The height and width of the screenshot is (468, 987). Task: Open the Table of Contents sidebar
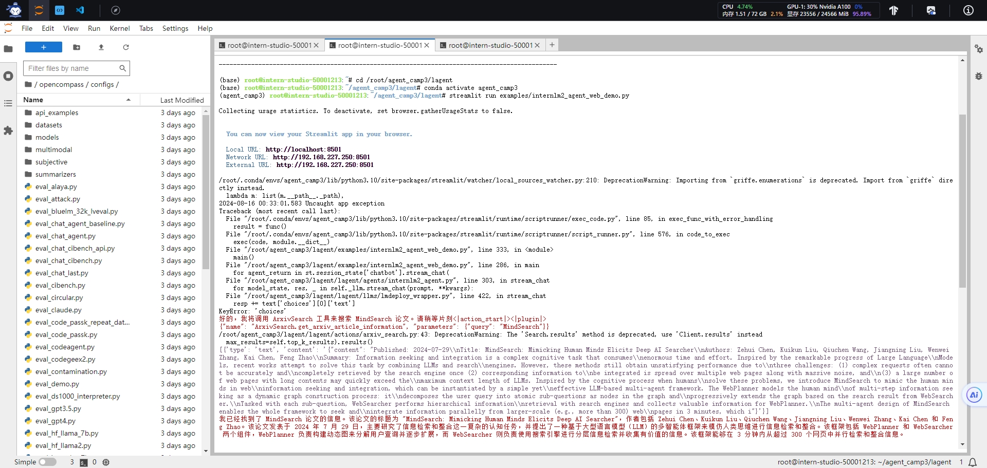coord(8,103)
